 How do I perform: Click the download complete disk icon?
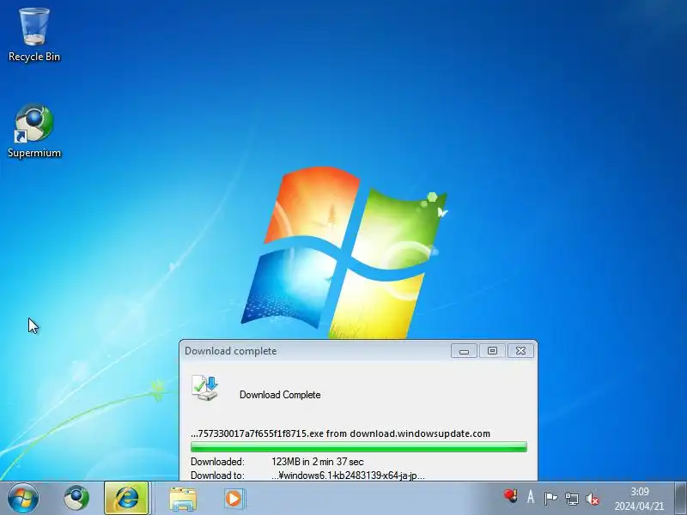pyautogui.click(x=204, y=388)
